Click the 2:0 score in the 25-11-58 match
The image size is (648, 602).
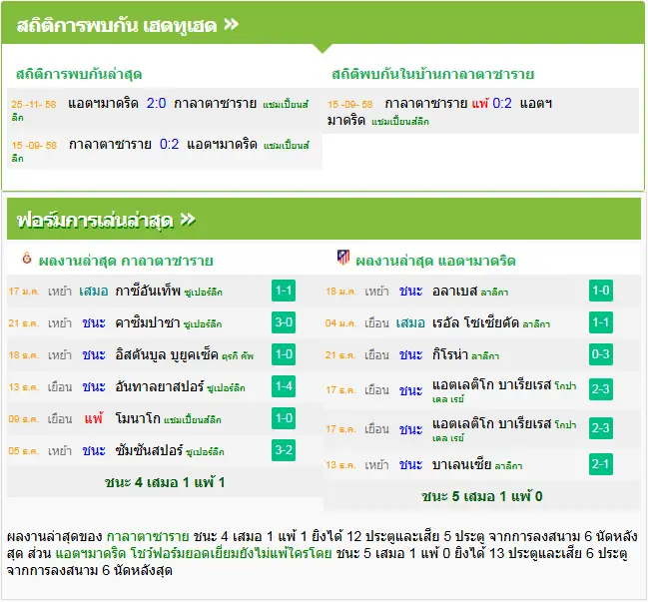pyautogui.click(x=156, y=103)
